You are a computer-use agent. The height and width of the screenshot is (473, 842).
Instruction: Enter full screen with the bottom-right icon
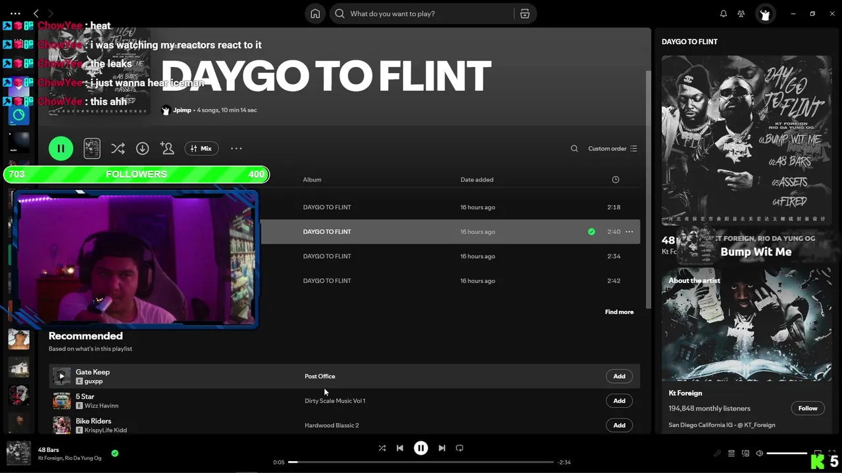pos(832,453)
